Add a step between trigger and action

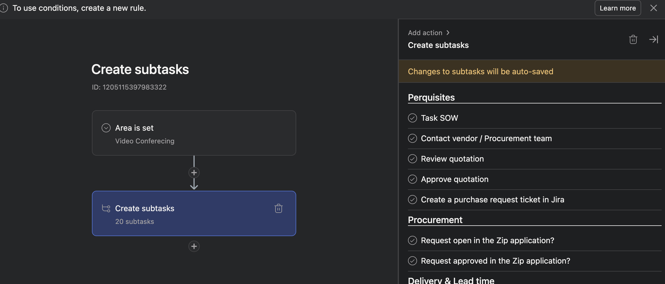[194, 173]
